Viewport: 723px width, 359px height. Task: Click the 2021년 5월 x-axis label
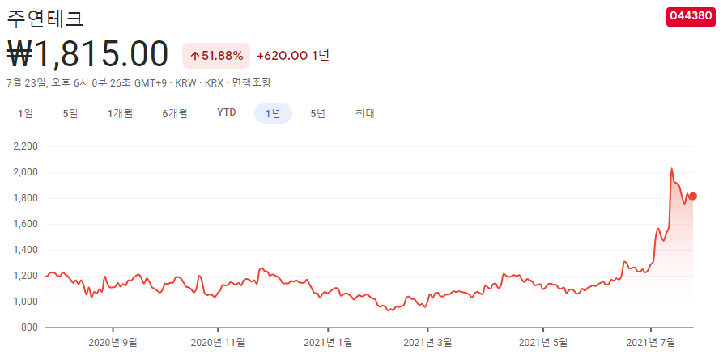[543, 343]
